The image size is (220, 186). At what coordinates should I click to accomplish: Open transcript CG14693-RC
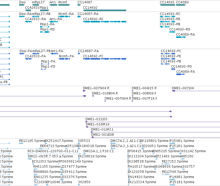pos(167,17)
